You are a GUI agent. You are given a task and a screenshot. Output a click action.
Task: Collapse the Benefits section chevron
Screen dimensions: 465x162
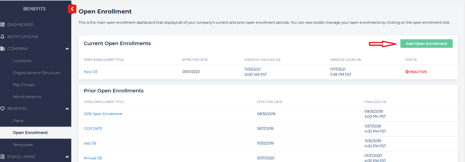pos(67,109)
